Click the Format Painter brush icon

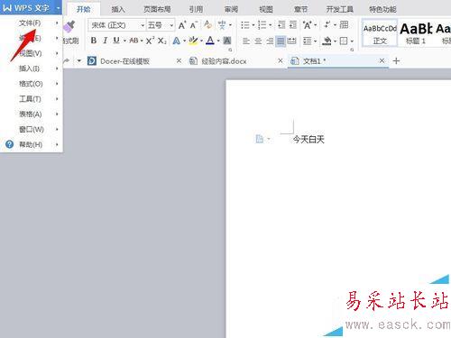69,26
